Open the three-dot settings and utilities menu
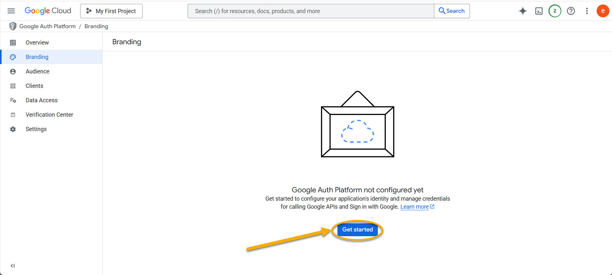612x275 pixels. click(587, 11)
